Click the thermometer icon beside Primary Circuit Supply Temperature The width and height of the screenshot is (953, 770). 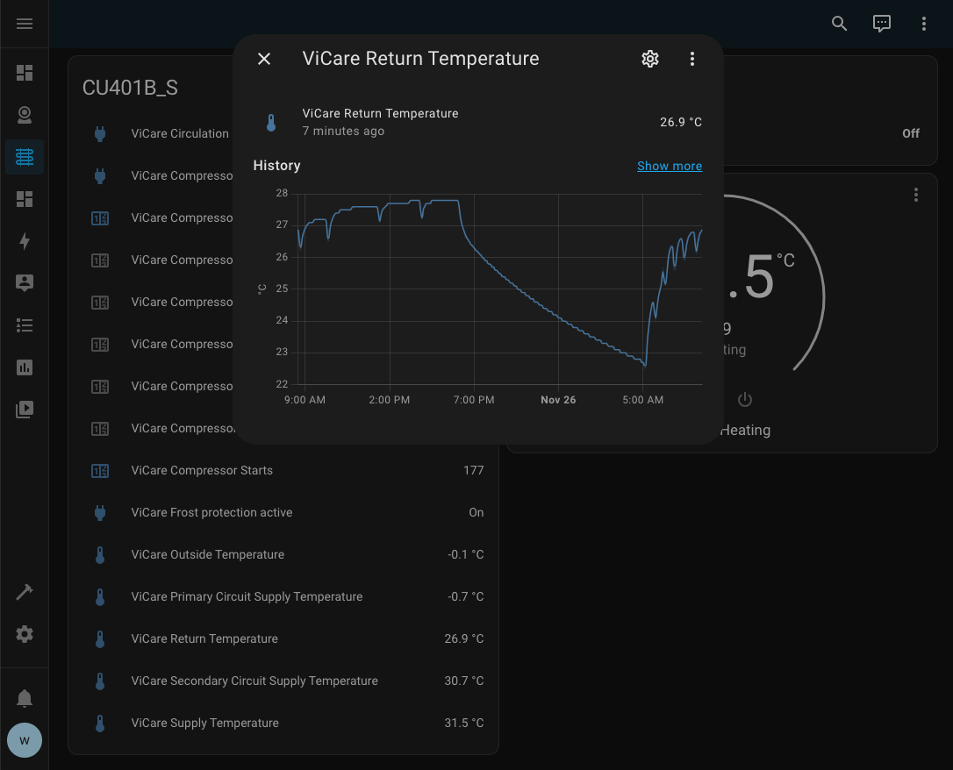[100, 597]
